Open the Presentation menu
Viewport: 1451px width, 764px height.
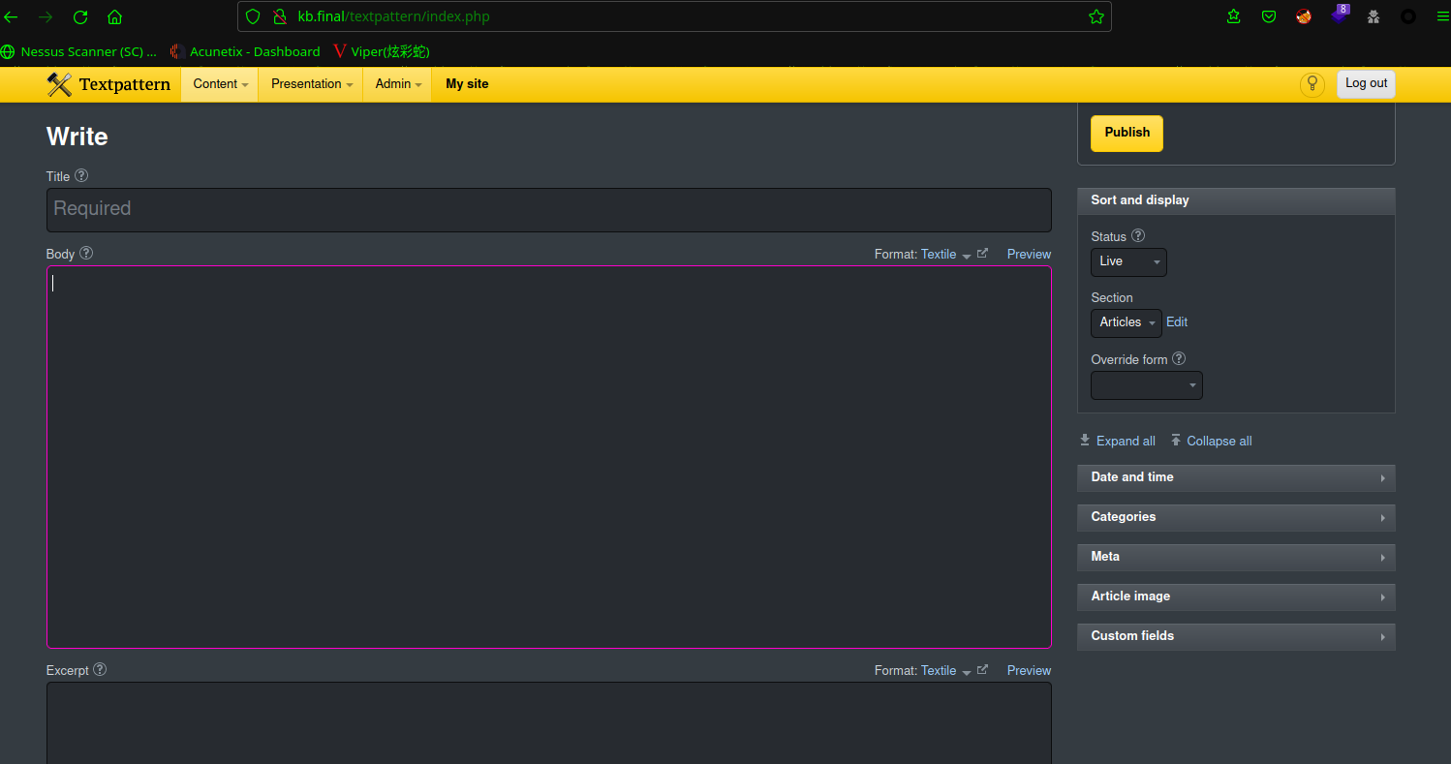[x=311, y=84]
